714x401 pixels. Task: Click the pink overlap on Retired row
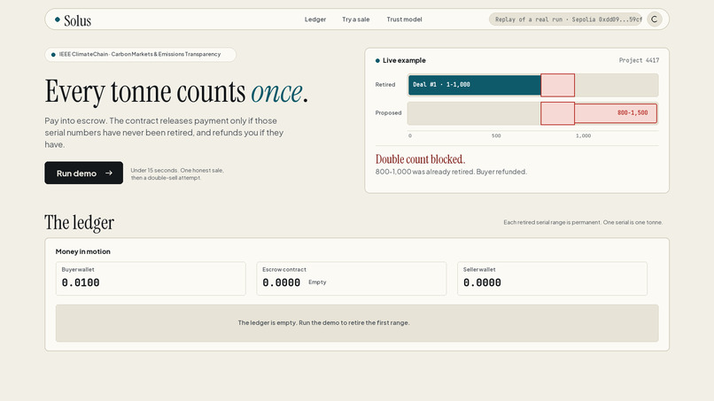557,85
